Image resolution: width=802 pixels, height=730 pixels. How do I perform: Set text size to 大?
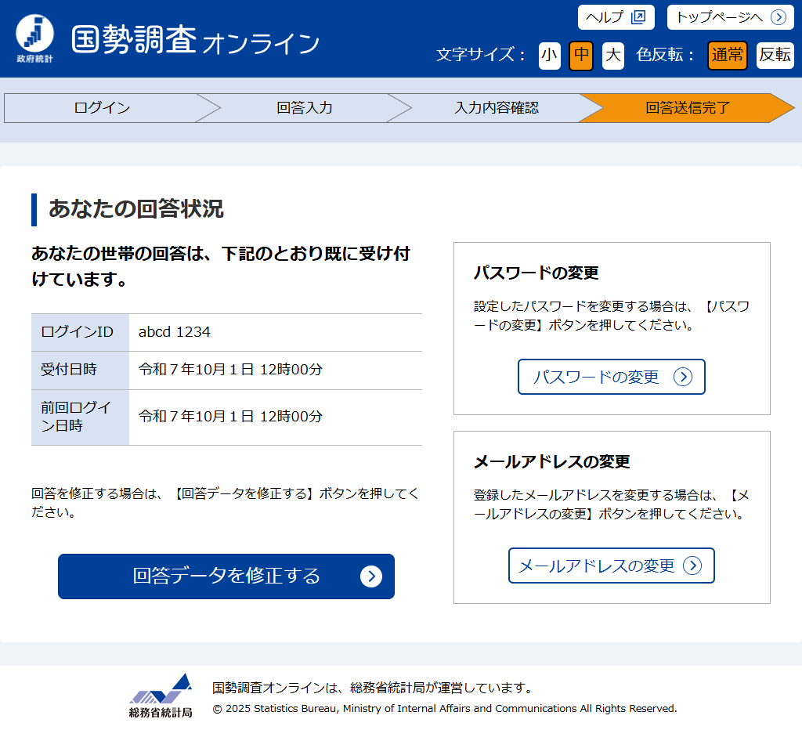click(x=613, y=55)
